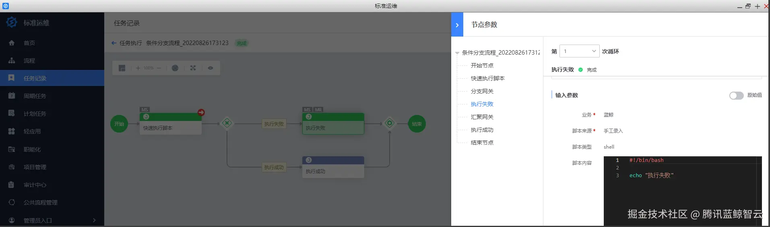The height and width of the screenshot is (227, 770).
Task: Click the red arrow badge on 快速执行脚本 node
Action: 201,112
